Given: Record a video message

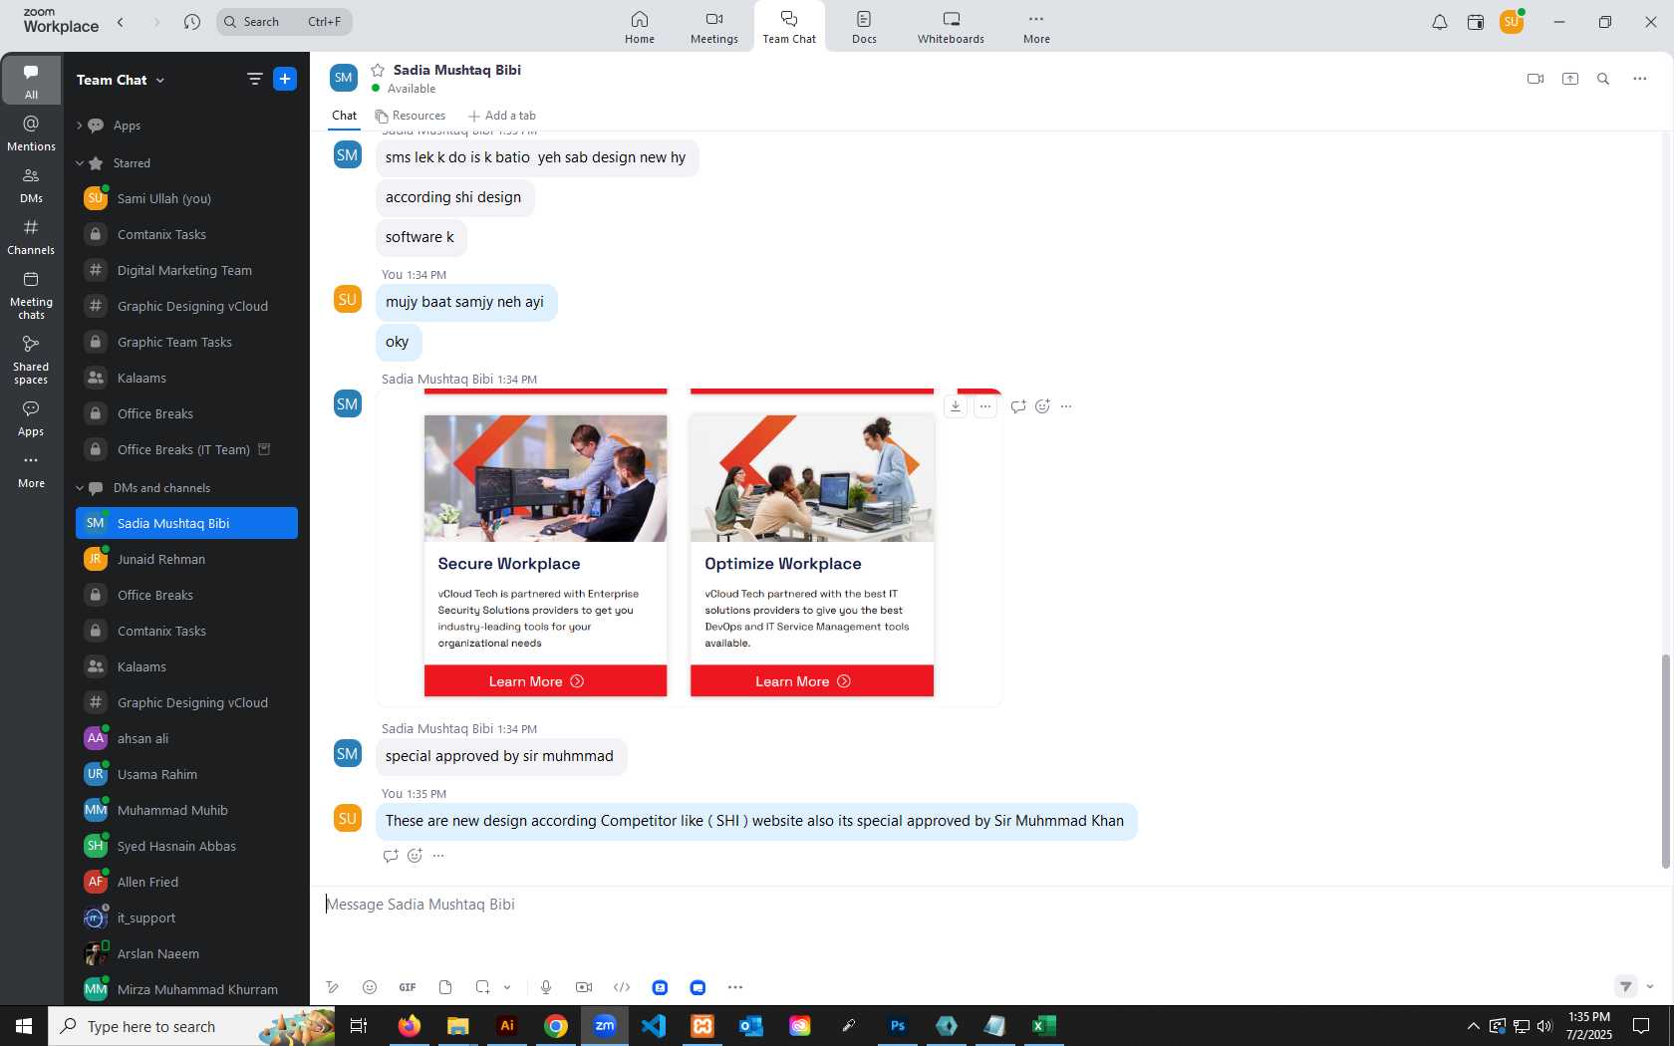Looking at the screenshot, I should [584, 987].
